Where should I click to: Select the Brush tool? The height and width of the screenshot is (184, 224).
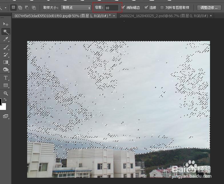[6, 47]
